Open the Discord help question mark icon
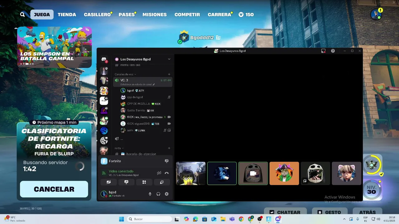The image size is (399, 224). tap(333, 51)
